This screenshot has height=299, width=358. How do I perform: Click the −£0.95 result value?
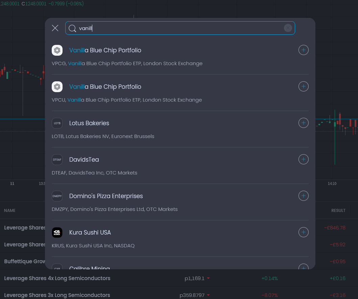click(x=337, y=262)
